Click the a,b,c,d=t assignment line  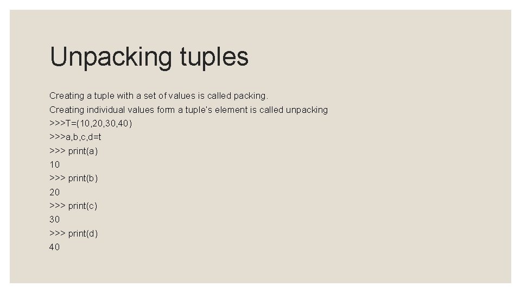click(75, 137)
